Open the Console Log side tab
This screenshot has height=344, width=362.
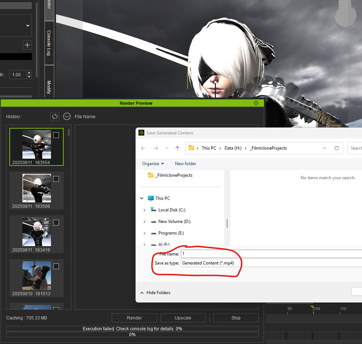(49, 43)
